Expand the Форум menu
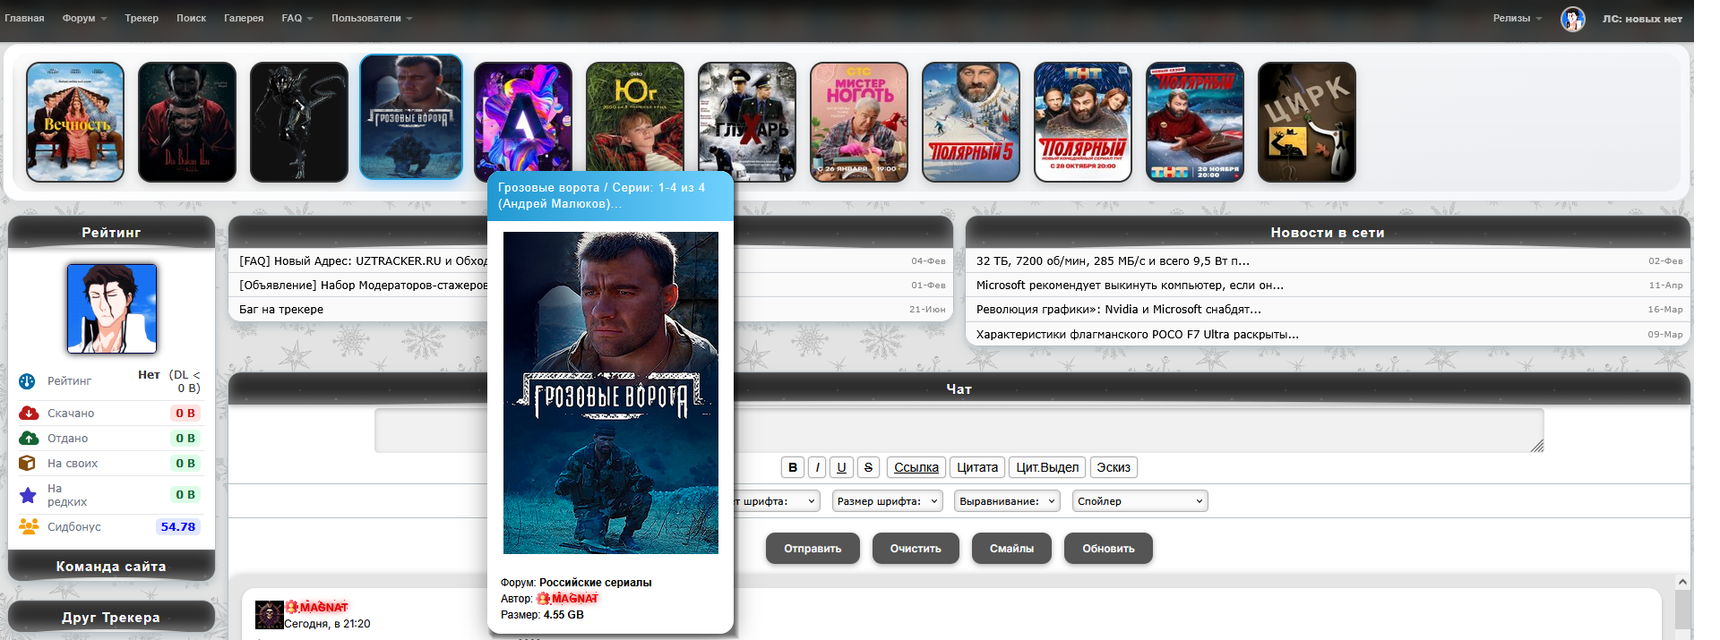 pos(84,18)
